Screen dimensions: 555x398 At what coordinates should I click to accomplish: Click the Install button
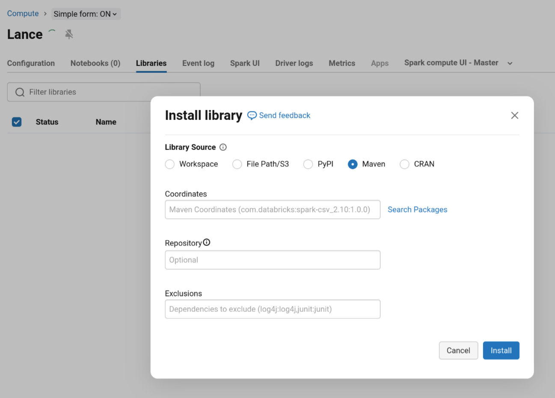pyautogui.click(x=501, y=350)
